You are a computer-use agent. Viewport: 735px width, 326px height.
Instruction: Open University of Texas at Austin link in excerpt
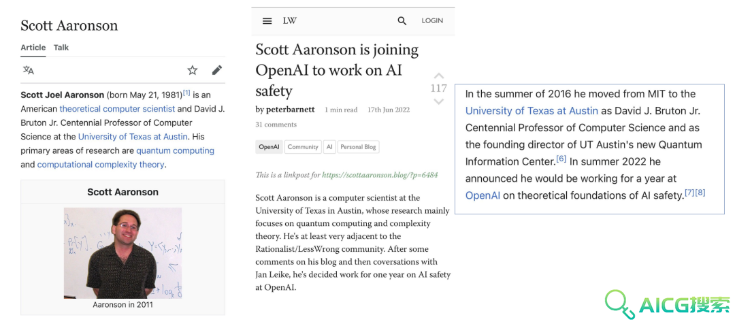click(x=532, y=111)
